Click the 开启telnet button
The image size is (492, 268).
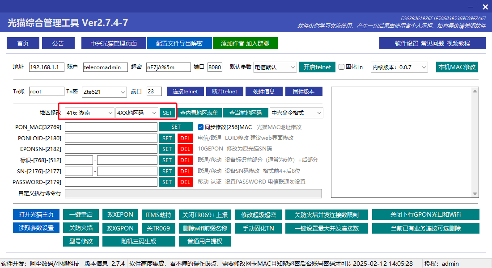coord(317,67)
